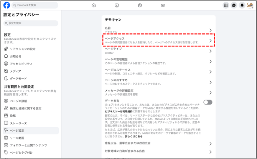
Task: Open the Video tab icon
Action: tap(117, 5)
